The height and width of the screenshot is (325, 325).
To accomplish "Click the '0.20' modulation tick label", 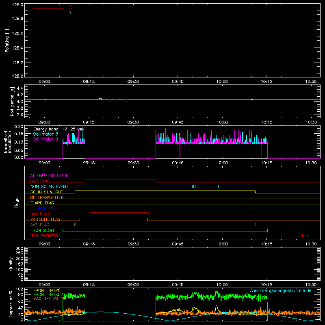I will pos(19,127).
